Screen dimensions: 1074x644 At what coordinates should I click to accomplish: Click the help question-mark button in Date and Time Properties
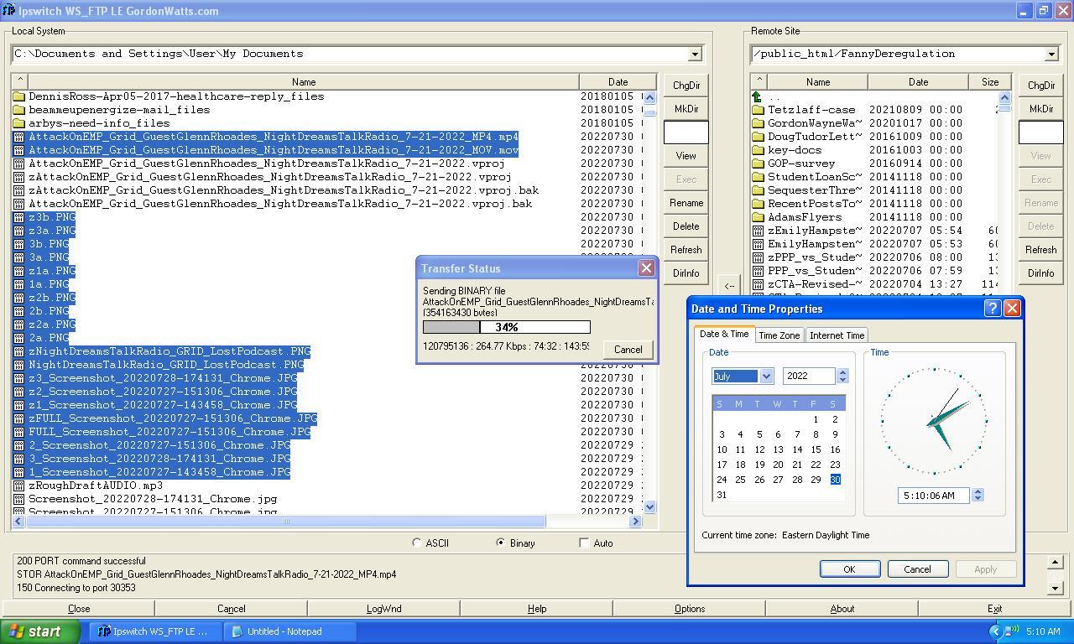coord(992,309)
